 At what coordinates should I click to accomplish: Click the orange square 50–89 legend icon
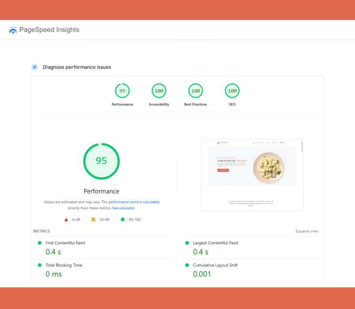tap(93, 219)
